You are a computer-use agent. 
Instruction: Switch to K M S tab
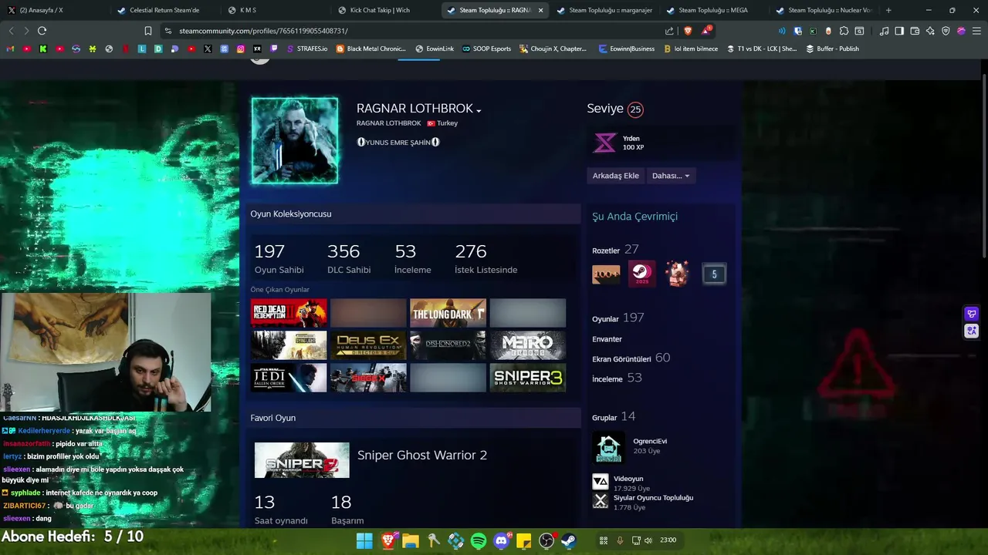[276, 10]
